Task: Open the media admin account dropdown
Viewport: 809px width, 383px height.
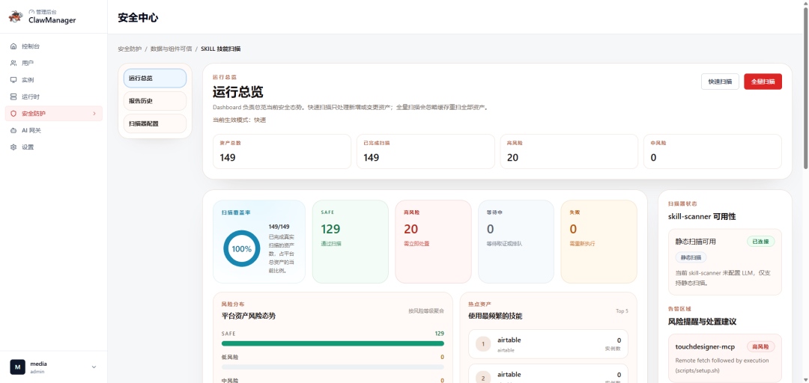Action: tap(94, 367)
